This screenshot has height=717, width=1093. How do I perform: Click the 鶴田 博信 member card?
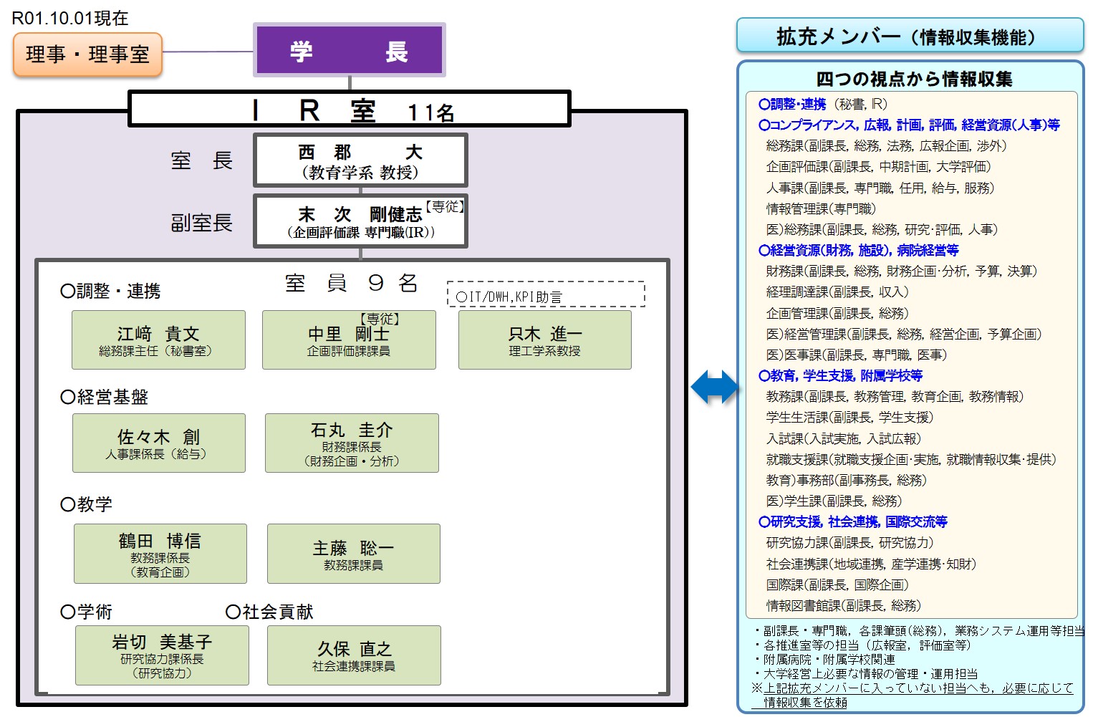coord(160,554)
